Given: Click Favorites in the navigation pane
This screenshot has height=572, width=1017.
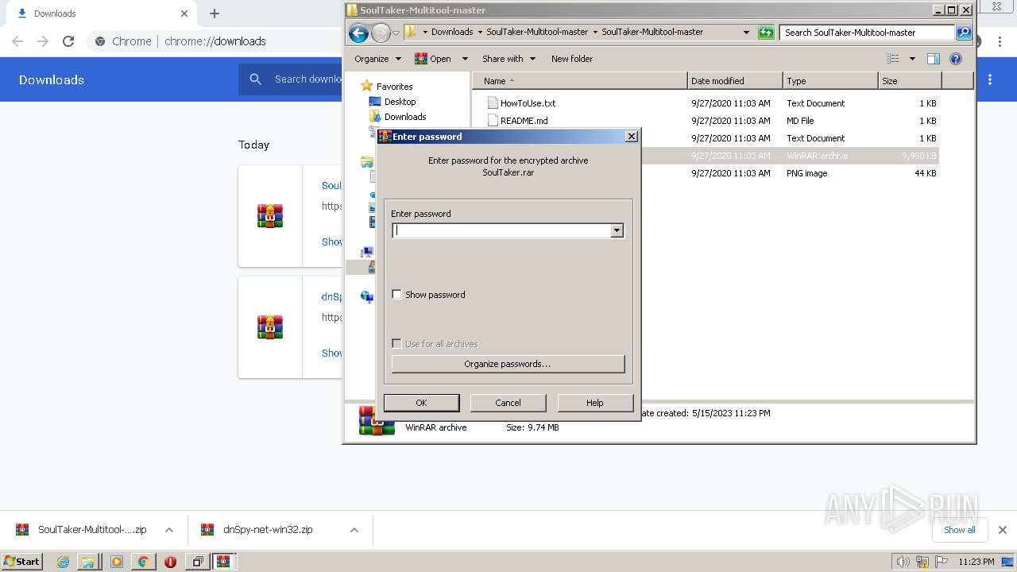Looking at the screenshot, I should click(394, 87).
